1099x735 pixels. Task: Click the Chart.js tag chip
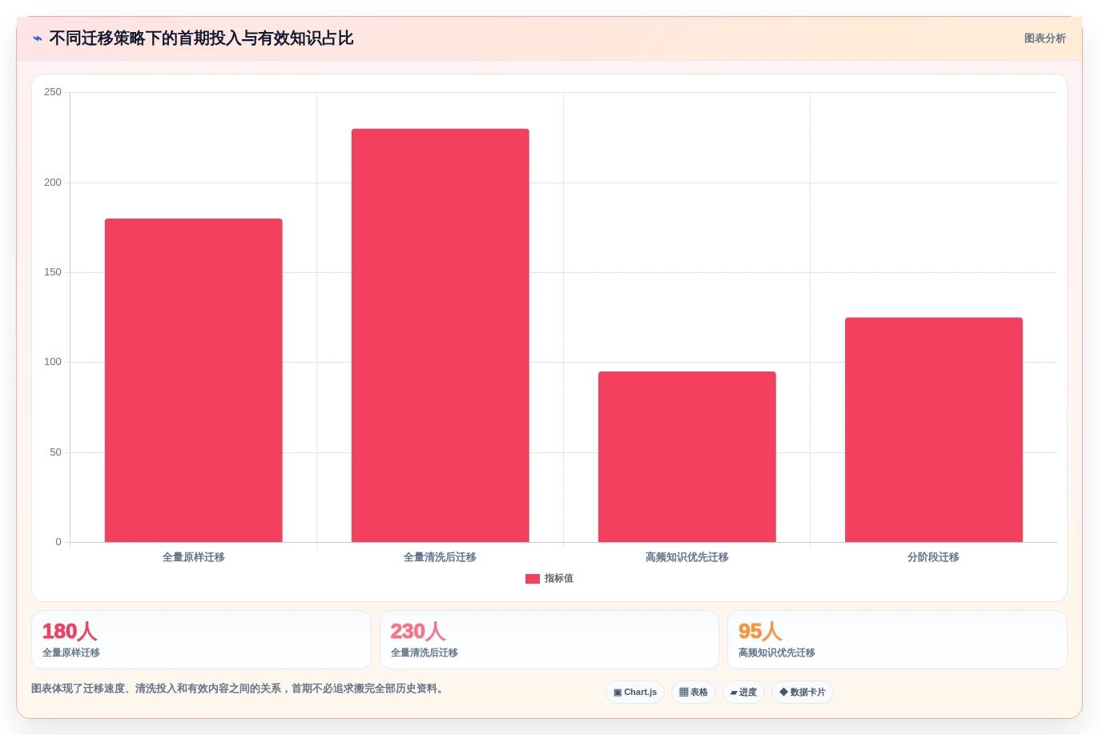pos(635,693)
